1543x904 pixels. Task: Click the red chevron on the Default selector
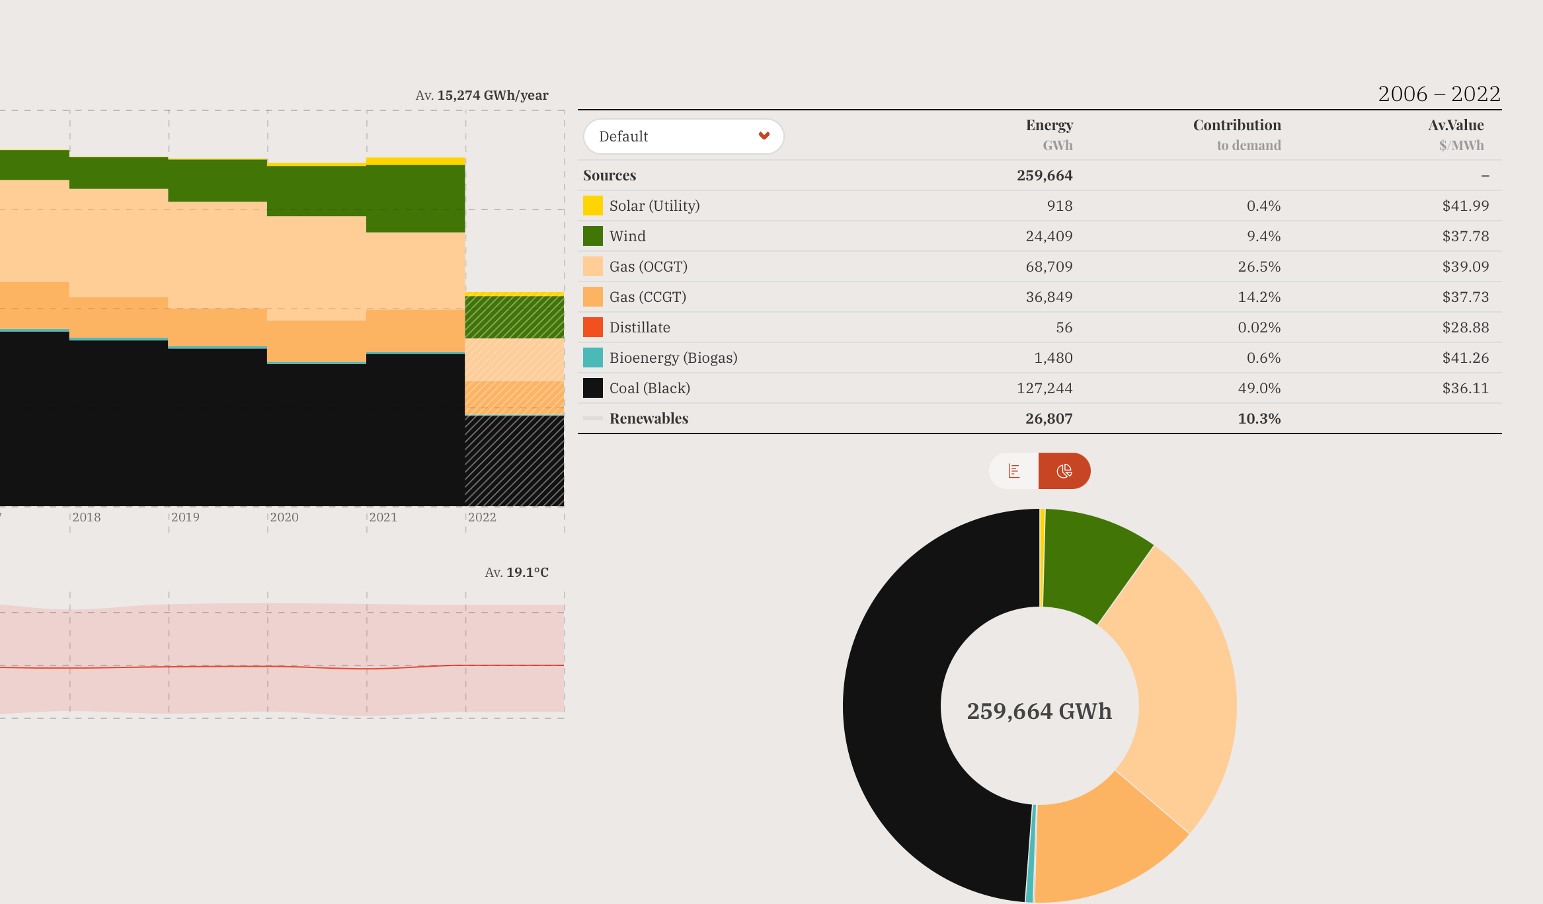(x=764, y=136)
